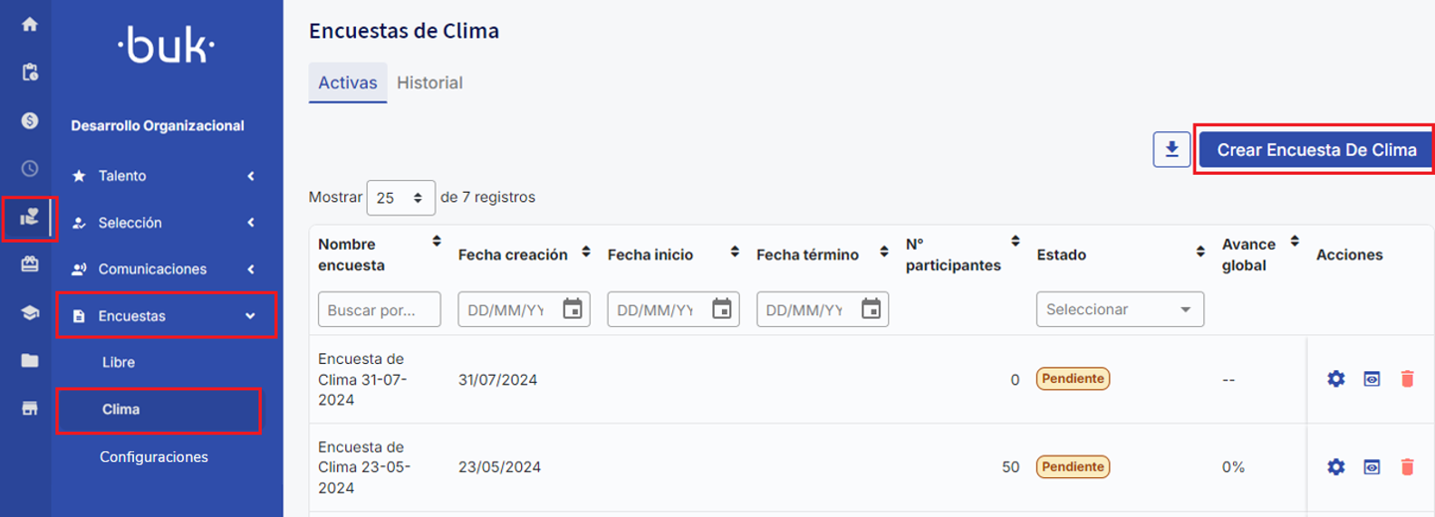The image size is (1435, 517).
Task: Click the home icon in the left rail
Action: [30, 24]
